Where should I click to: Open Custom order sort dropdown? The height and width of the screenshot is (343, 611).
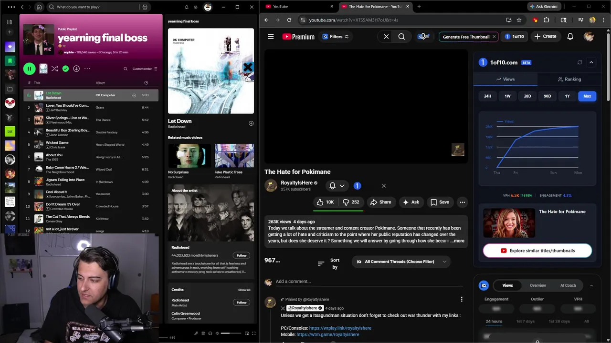145,69
